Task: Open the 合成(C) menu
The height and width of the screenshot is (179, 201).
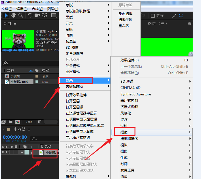Action: [37, 9]
